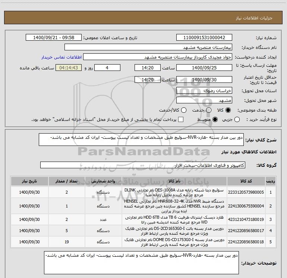Click quantity 19 in row 5
The image size is (287, 278).
click(x=67, y=242)
